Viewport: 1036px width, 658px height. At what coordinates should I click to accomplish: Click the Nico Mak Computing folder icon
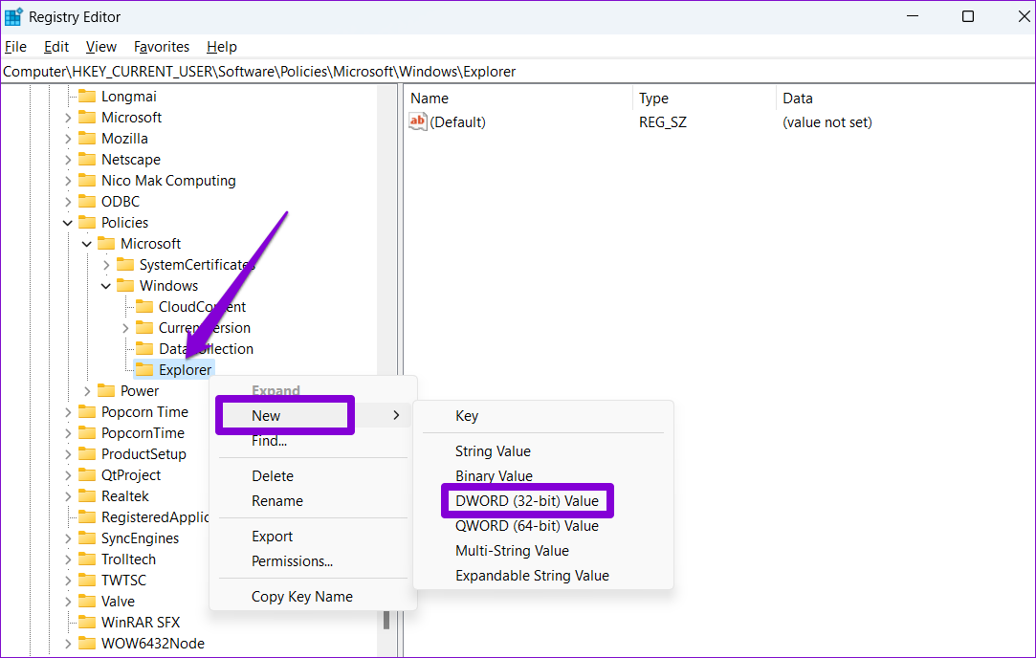[87, 180]
